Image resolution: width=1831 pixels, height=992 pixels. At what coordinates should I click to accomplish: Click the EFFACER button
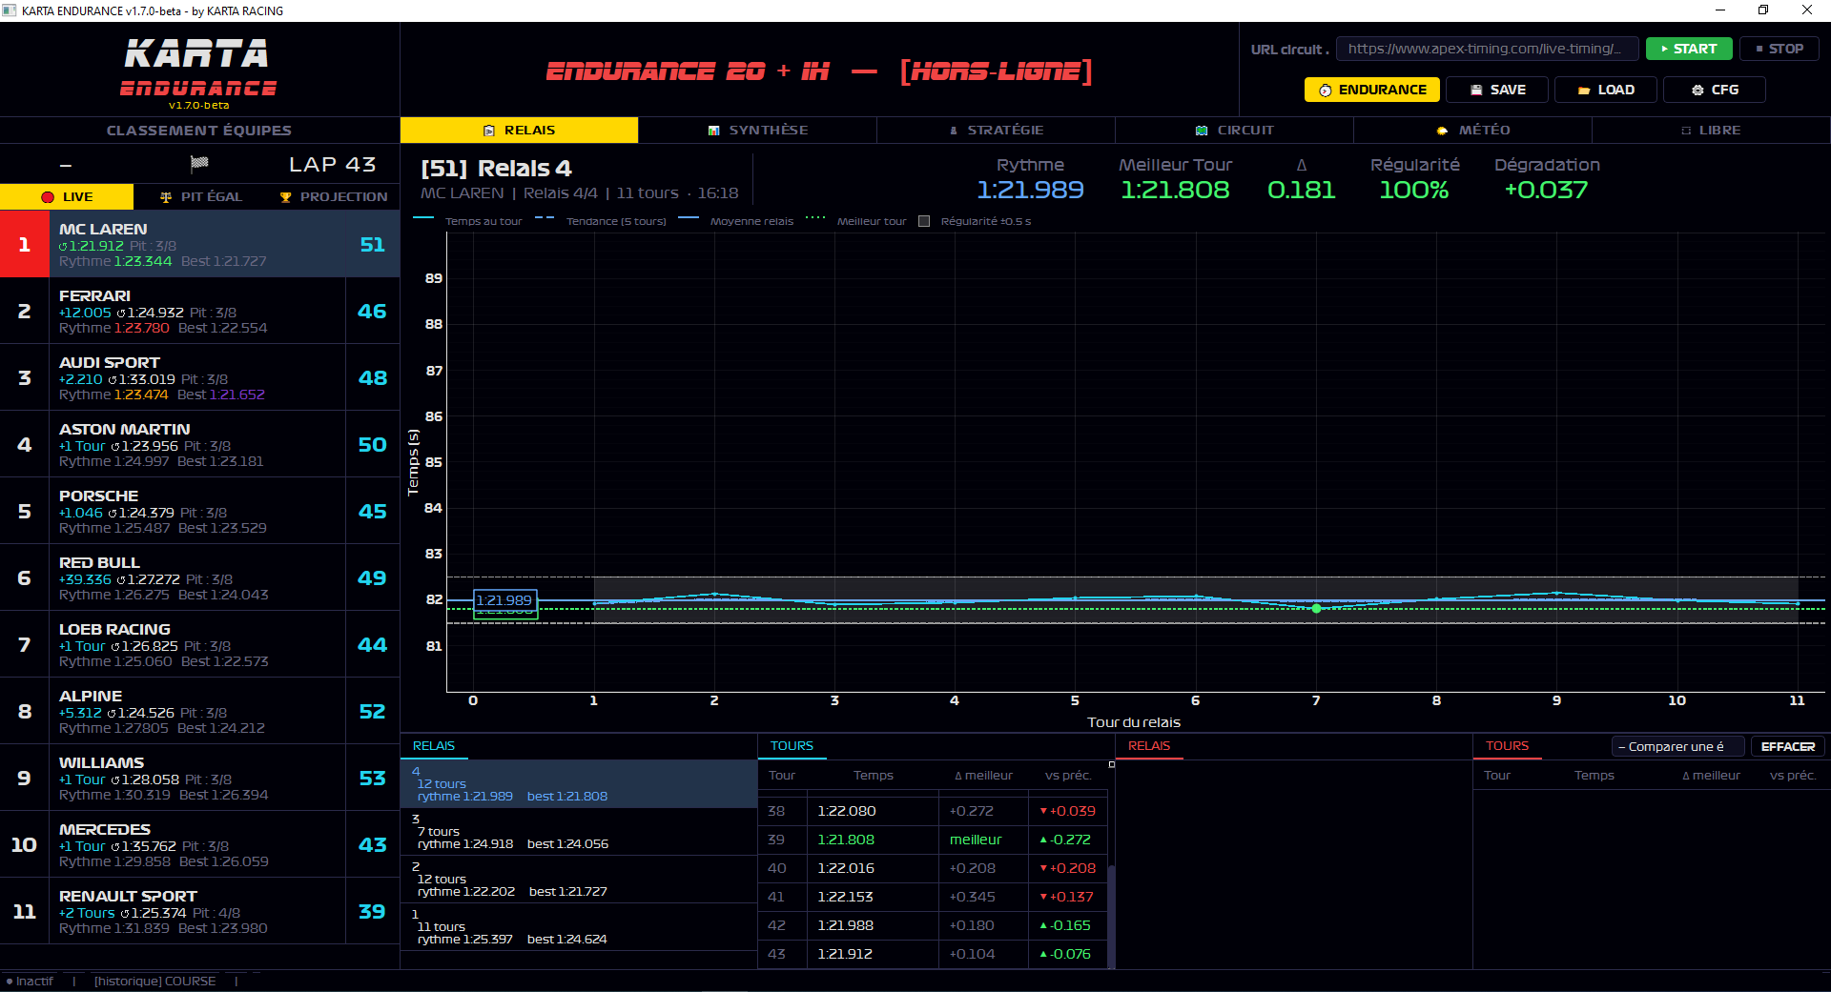pyautogui.click(x=1788, y=747)
